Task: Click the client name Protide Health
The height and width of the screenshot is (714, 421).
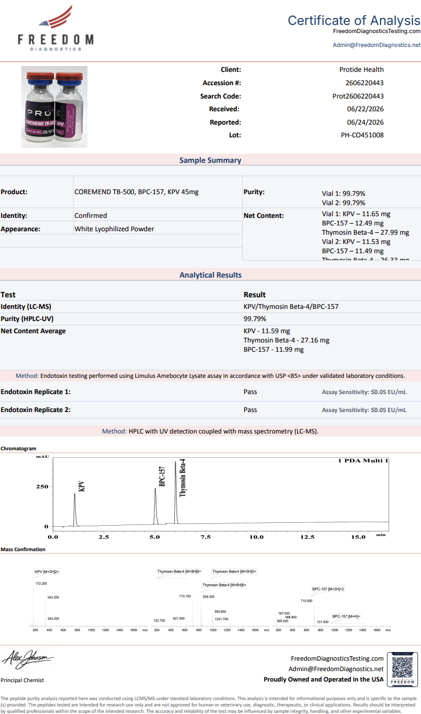Action: [x=361, y=70]
